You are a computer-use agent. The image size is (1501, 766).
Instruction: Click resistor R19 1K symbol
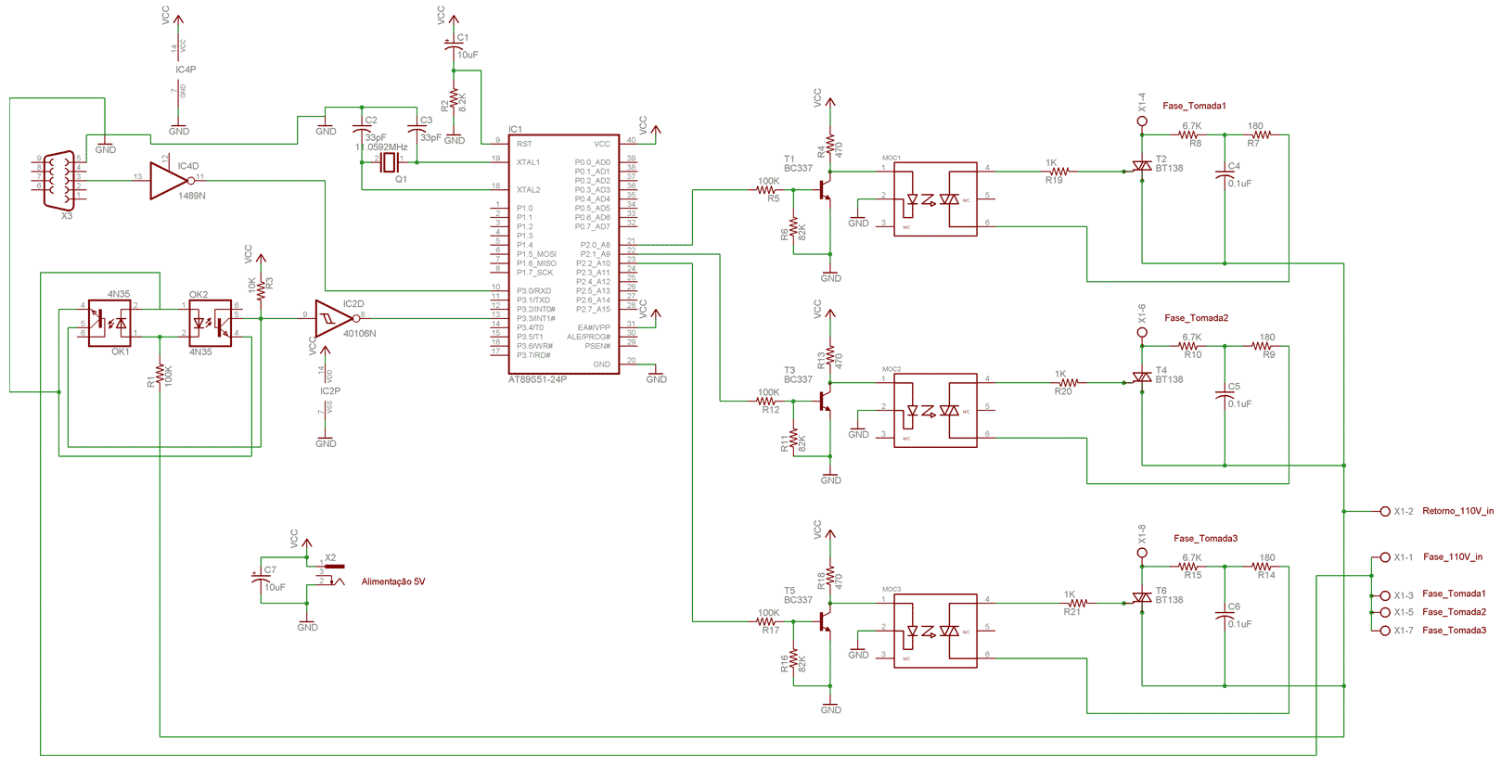[1058, 172]
